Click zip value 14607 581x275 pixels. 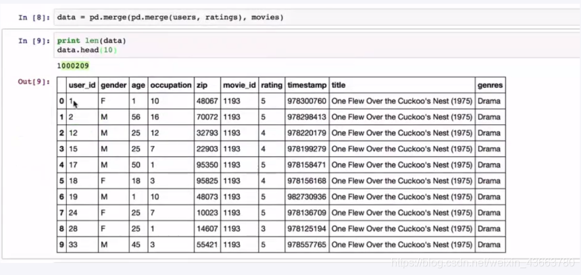207,228
